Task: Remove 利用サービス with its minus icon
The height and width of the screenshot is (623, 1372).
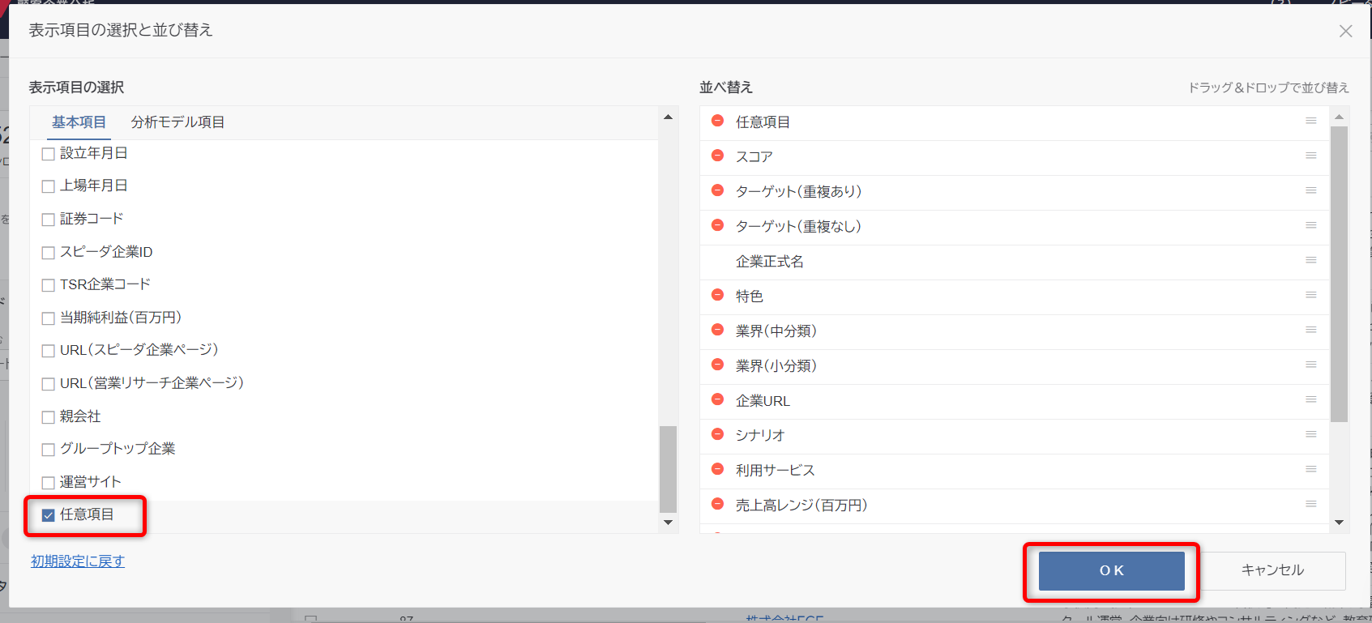Action: point(717,469)
